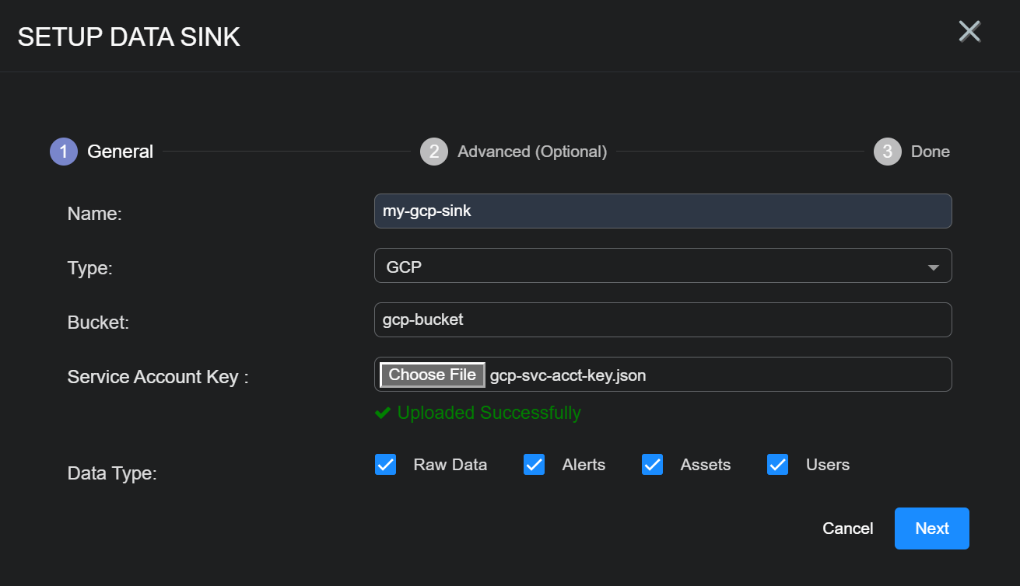This screenshot has width=1020, height=586.
Task: Uncheck the Raw Data checkbox
Action: pyautogui.click(x=386, y=465)
